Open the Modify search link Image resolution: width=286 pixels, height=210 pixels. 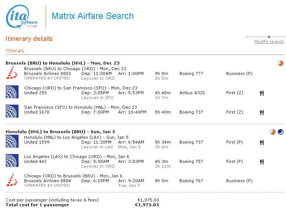point(269,42)
